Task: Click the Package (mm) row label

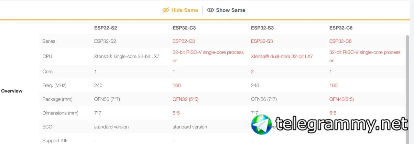Action: (x=57, y=99)
